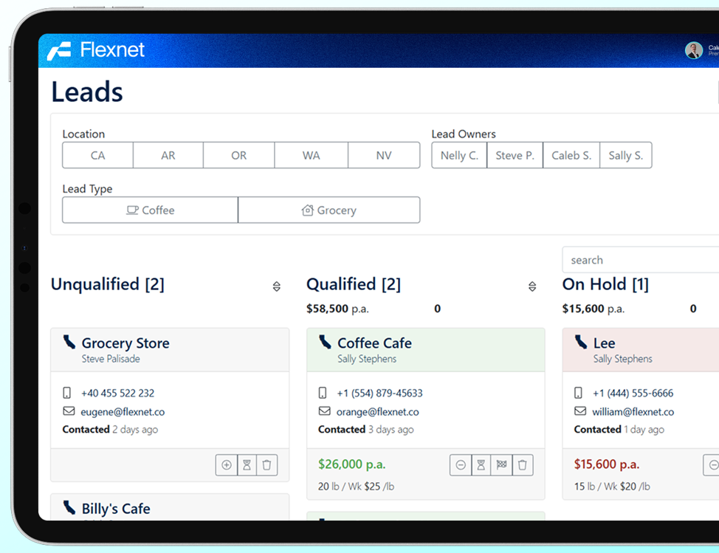Click the Qualified total $58,500 p.a.
This screenshot has height=553, width=719.
(337, 309)
